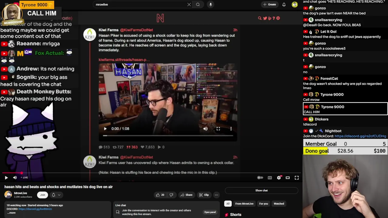Start voice search with microphone icon

point(210,5)
